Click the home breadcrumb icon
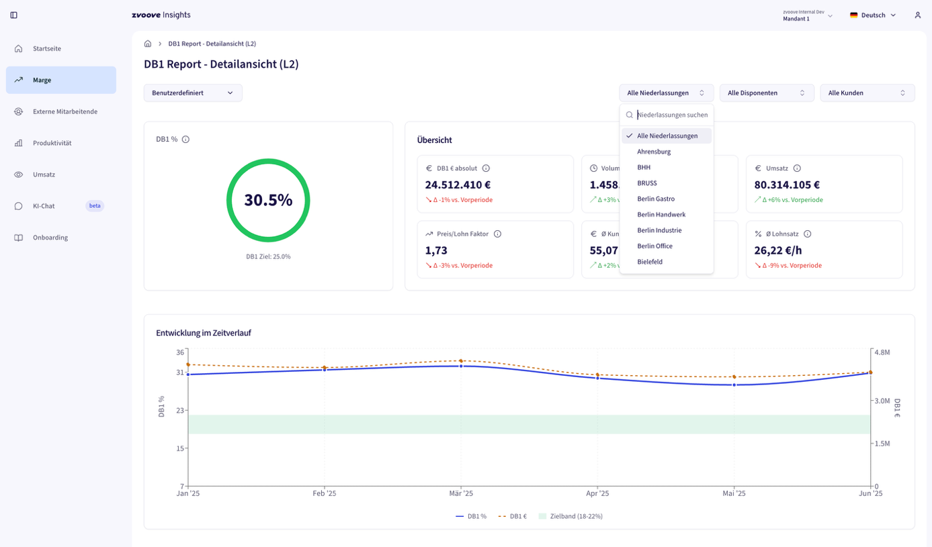Screen dimensions: 932x547 [x=148, y=44]
